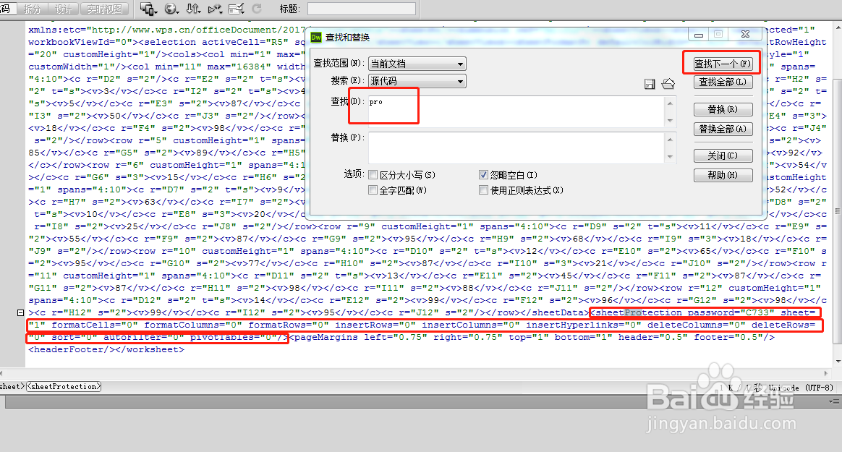
Task: Disable the 忽略空白 checkbox
Action: click(483, 174)
